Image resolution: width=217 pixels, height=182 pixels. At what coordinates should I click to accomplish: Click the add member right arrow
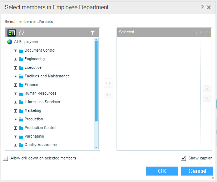[108, 83]
